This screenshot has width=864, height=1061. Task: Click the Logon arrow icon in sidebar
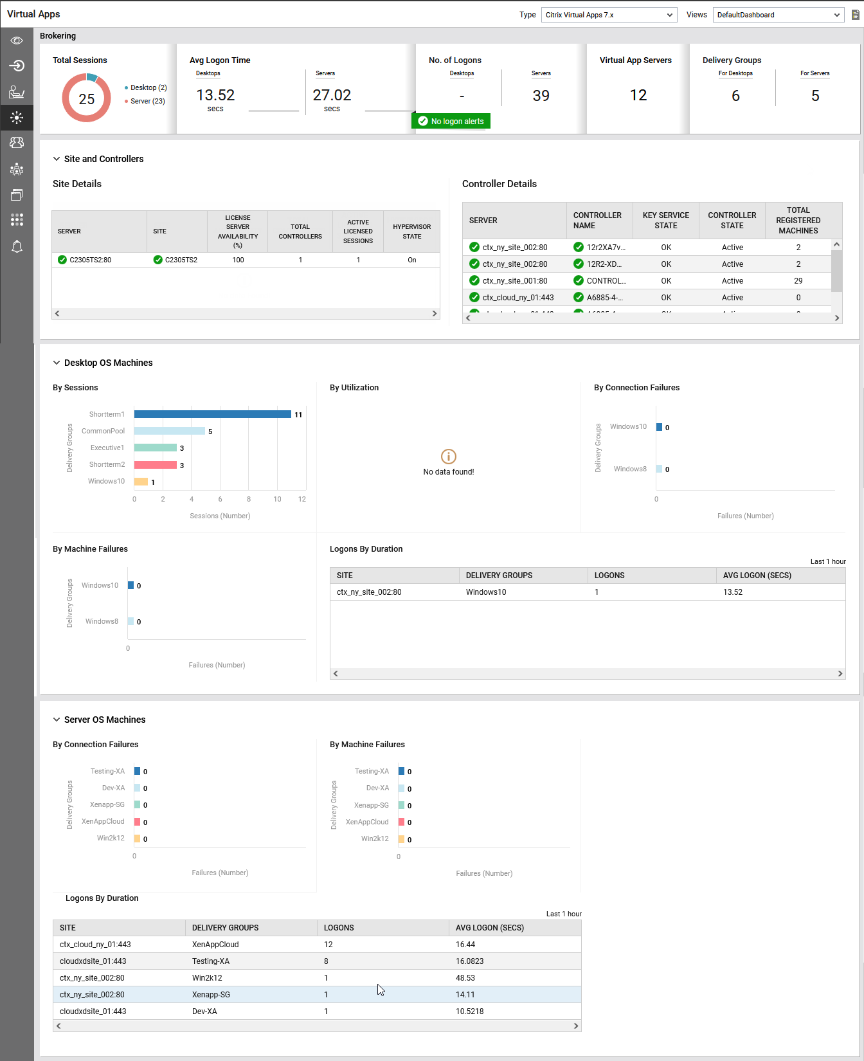tap(17, 66)
